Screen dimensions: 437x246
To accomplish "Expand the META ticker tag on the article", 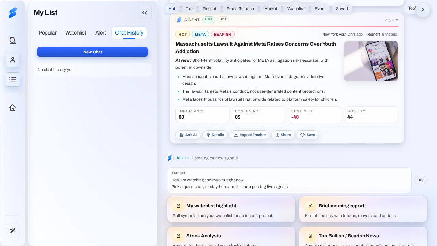I will (x=200, y=34).
